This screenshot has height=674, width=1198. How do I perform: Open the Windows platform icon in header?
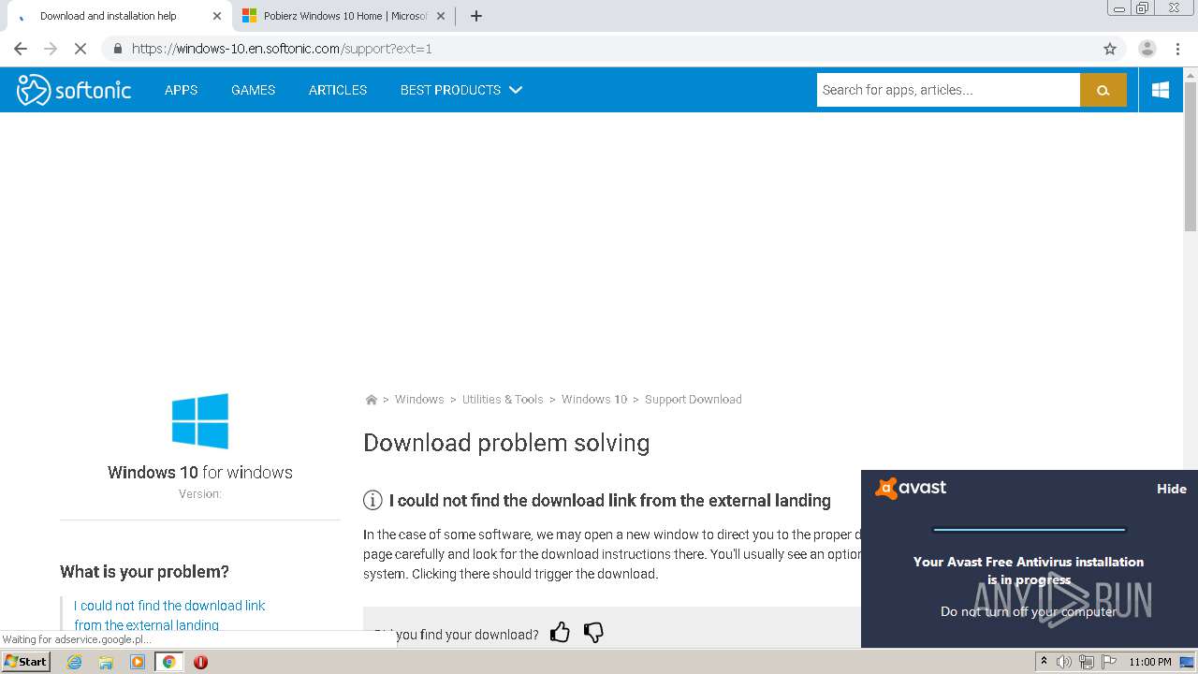1161,90
